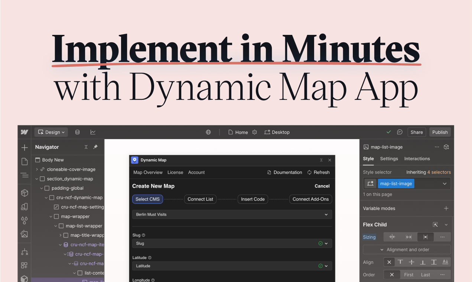
Task: Switch to the Settings tab
Action: click(x=389, y=158)
